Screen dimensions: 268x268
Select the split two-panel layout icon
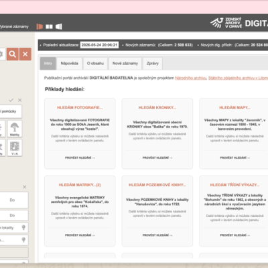click(x=49, y=27)
